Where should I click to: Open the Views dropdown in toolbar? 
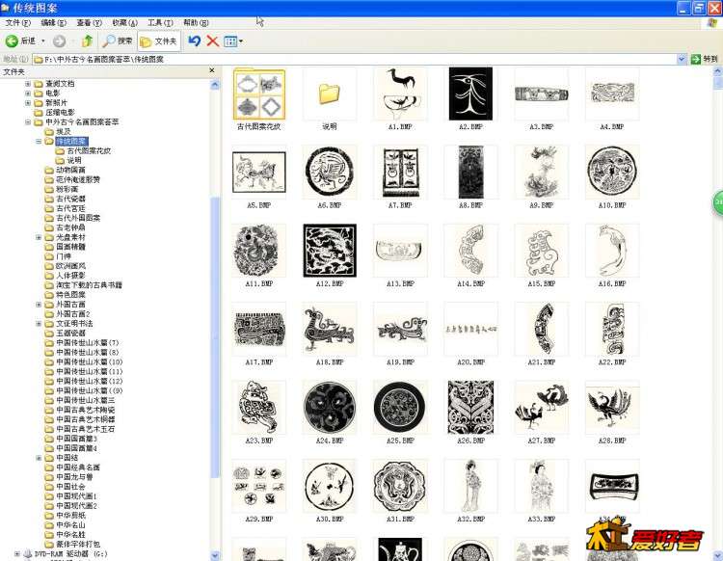(x=233, y=41)
